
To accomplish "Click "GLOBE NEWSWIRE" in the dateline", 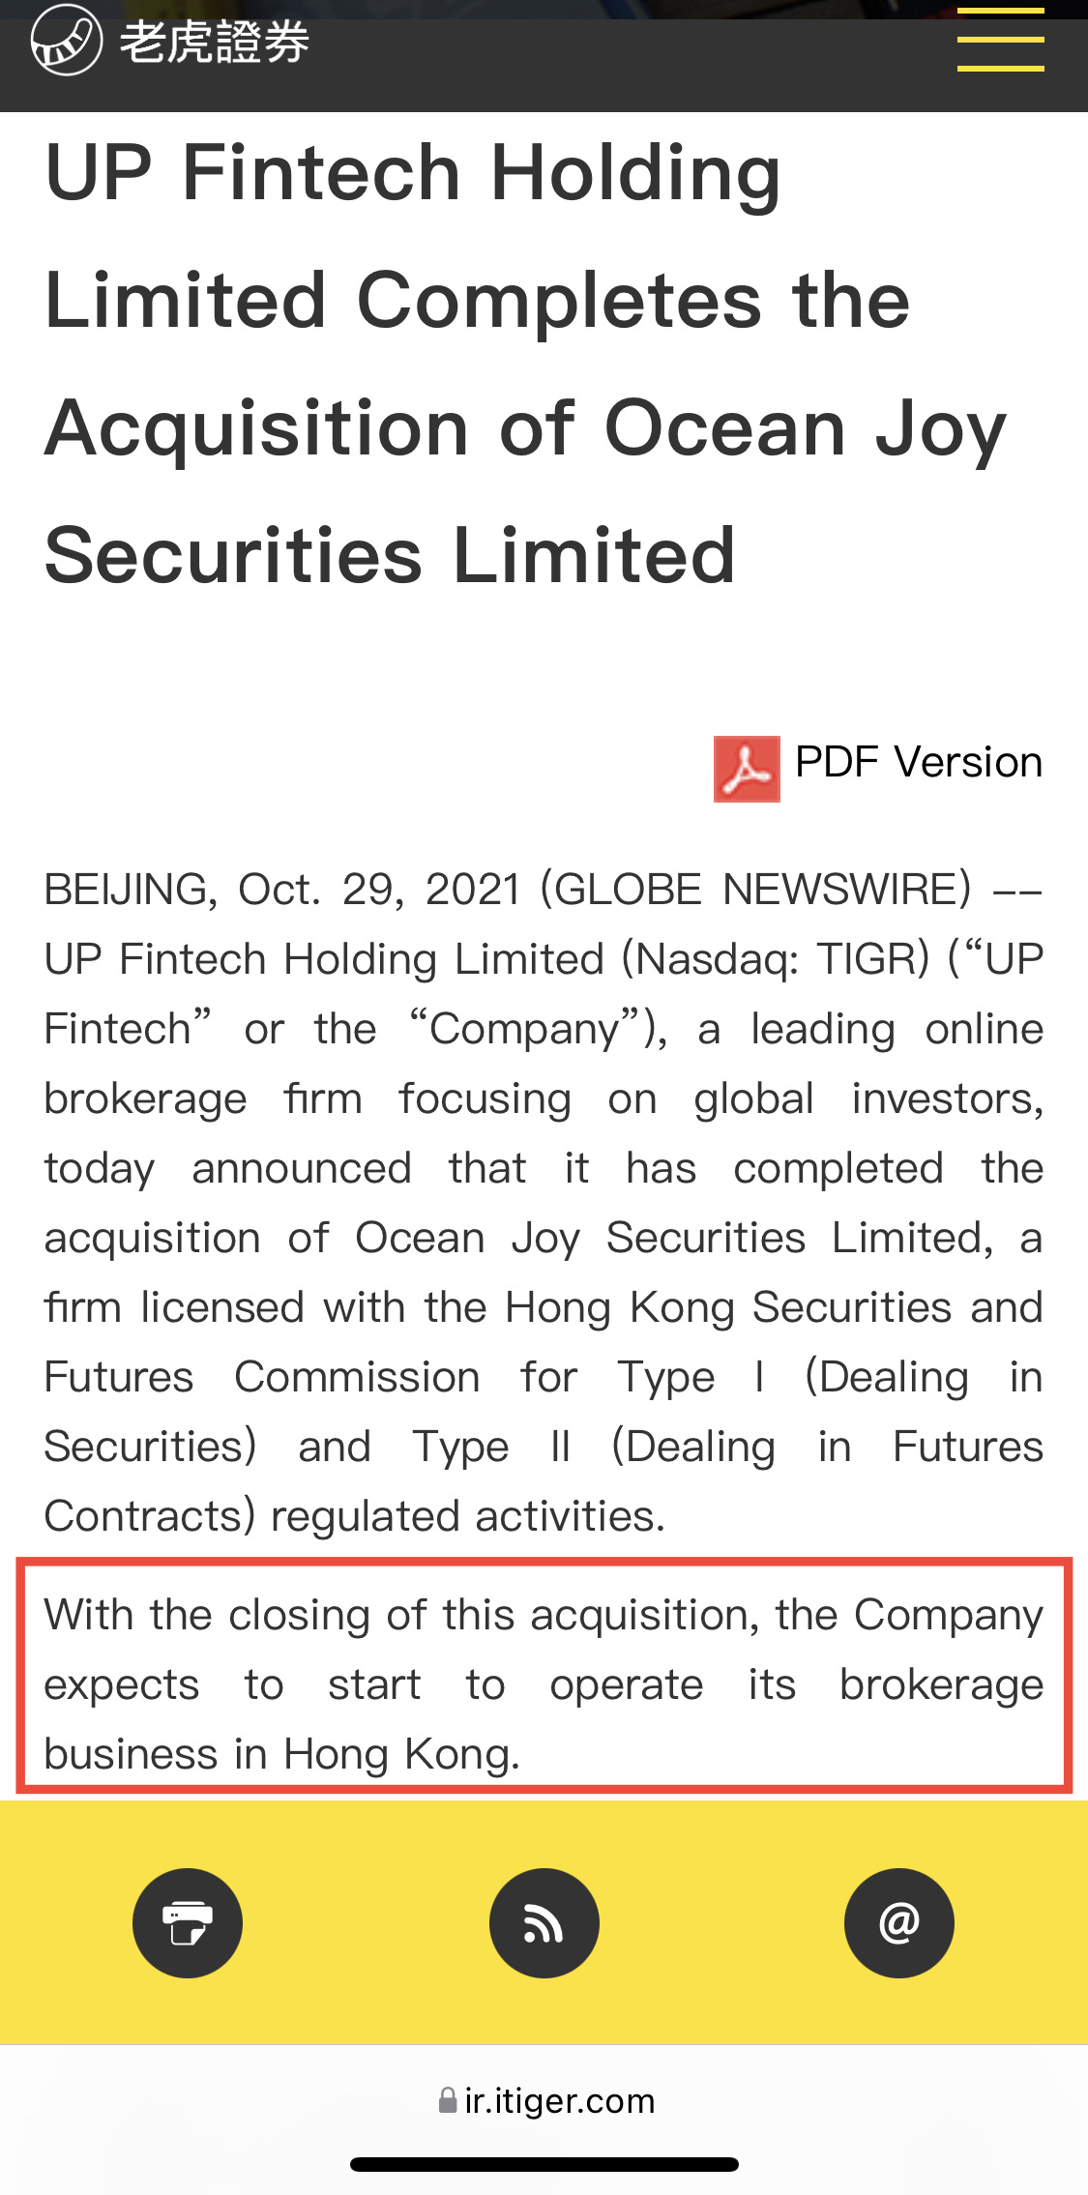I will coord(755,890).
